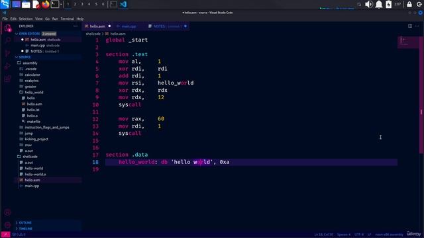Launch Firefox from the top panel
Image resolution: width=424 pixels, height=238 pixels.
(x=46, y=5)
